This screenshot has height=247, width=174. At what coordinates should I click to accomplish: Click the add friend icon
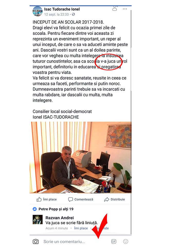(x=115, y=8)
